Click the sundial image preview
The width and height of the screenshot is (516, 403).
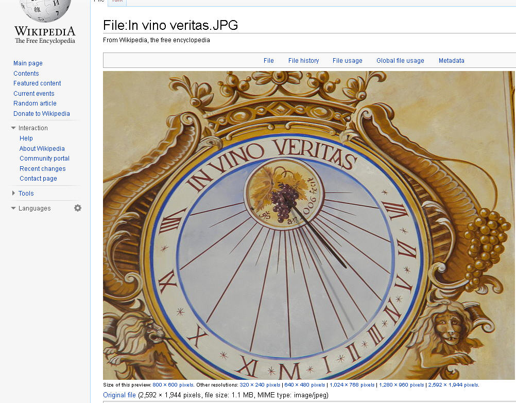(309, 225)
